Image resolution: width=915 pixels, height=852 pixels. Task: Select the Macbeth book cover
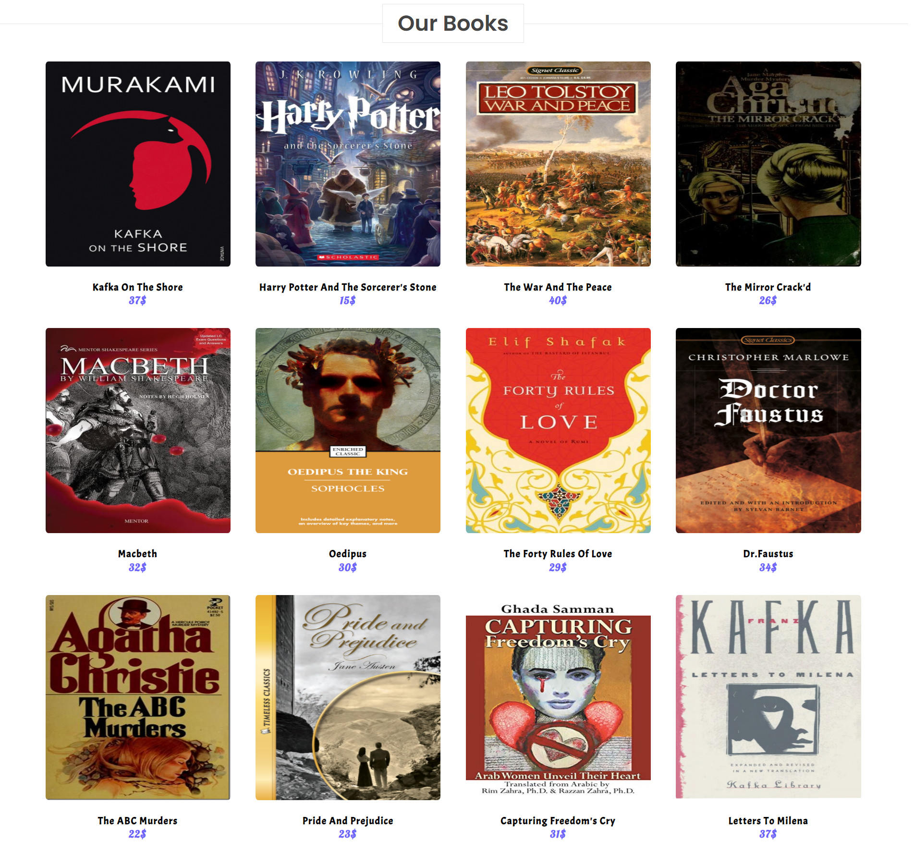tap(138, 430)
